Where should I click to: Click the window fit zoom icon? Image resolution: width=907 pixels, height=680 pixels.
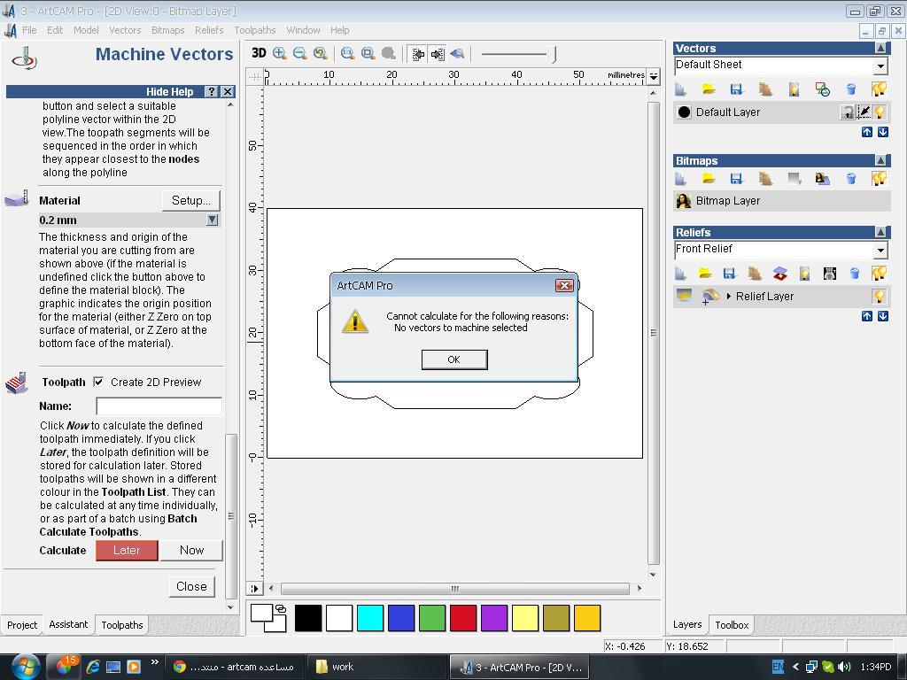[368, 54]
